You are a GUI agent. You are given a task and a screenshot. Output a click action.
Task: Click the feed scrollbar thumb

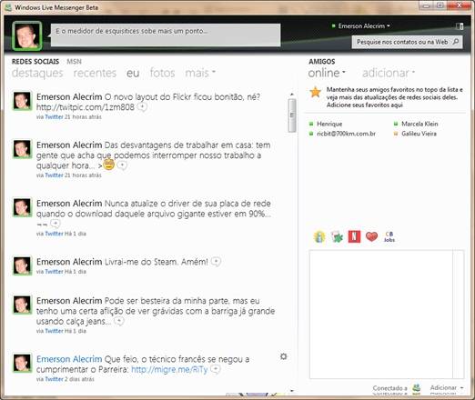292,115
